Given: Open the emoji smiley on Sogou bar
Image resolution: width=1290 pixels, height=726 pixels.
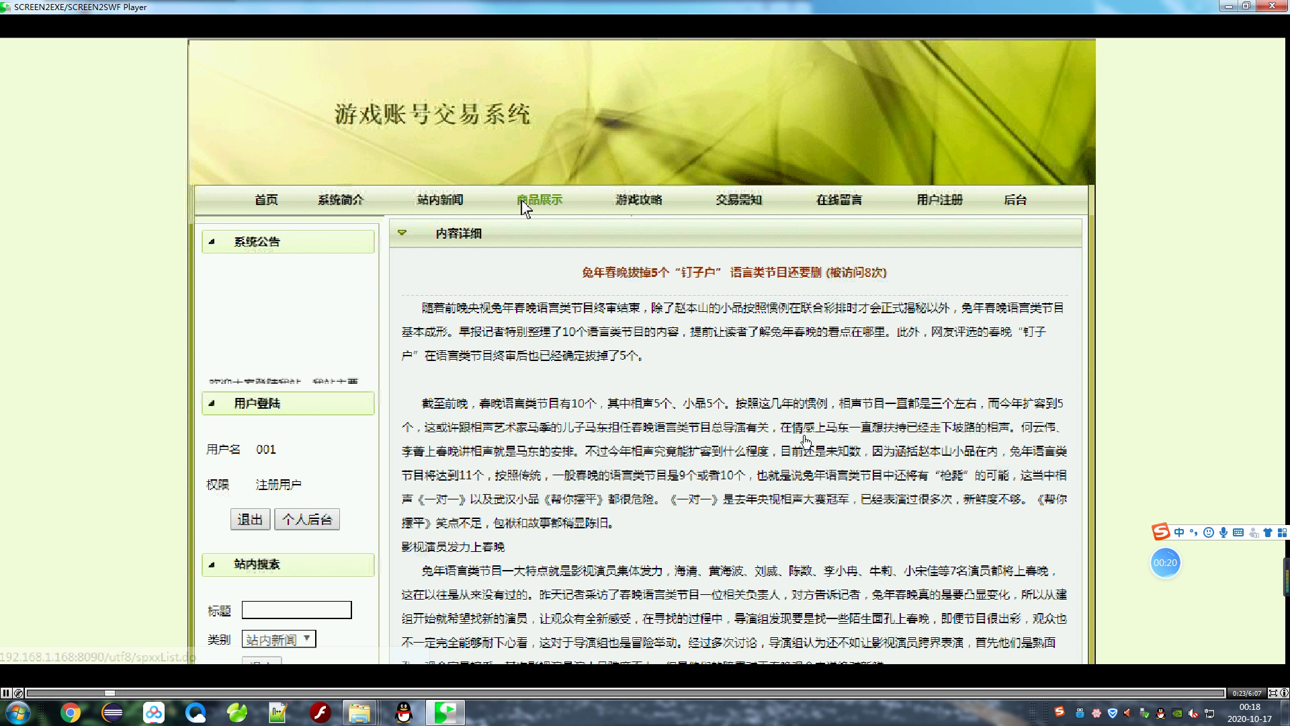Looking at the screenshot, I should 1209,532.
